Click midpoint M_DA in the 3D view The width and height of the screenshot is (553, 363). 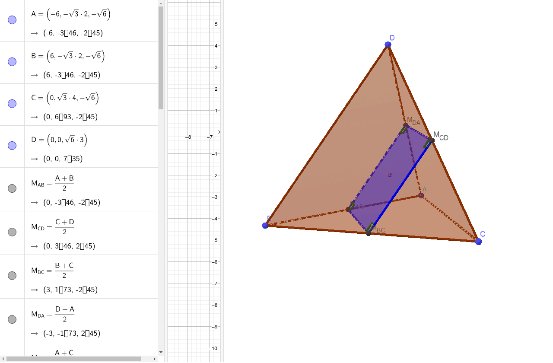(x=406, y=125)
